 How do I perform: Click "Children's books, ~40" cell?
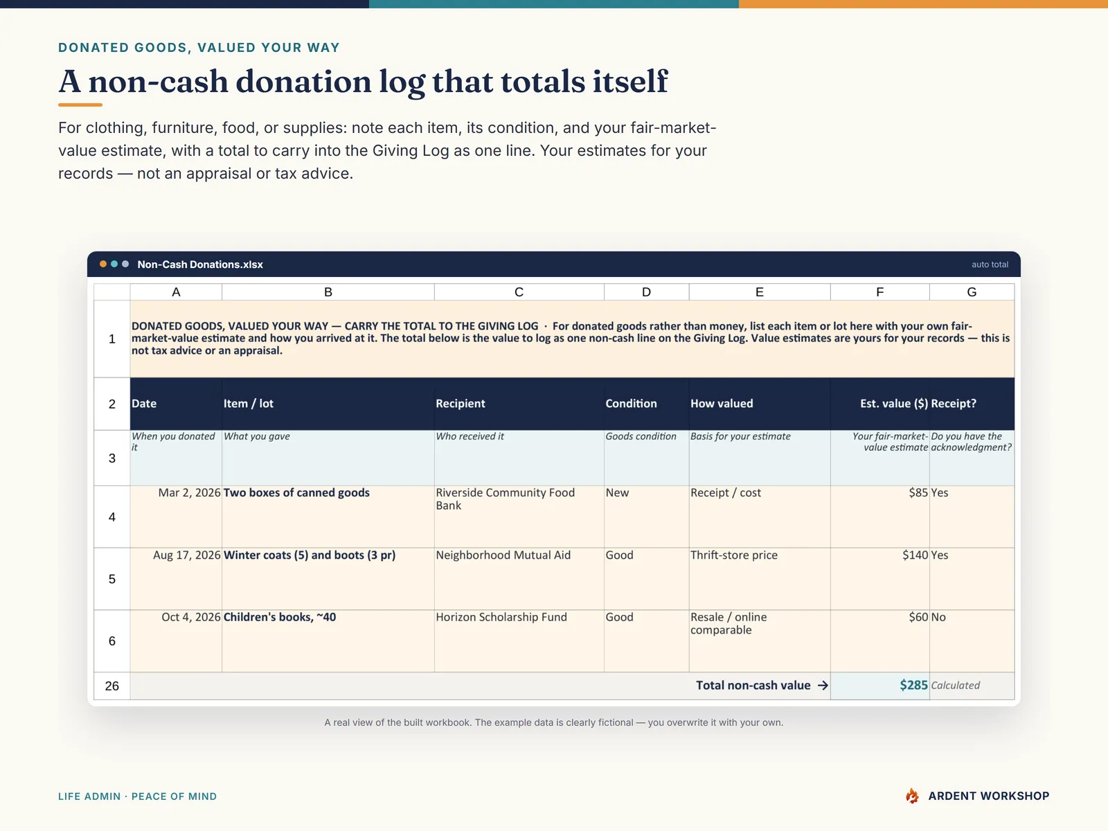point(328,641)
